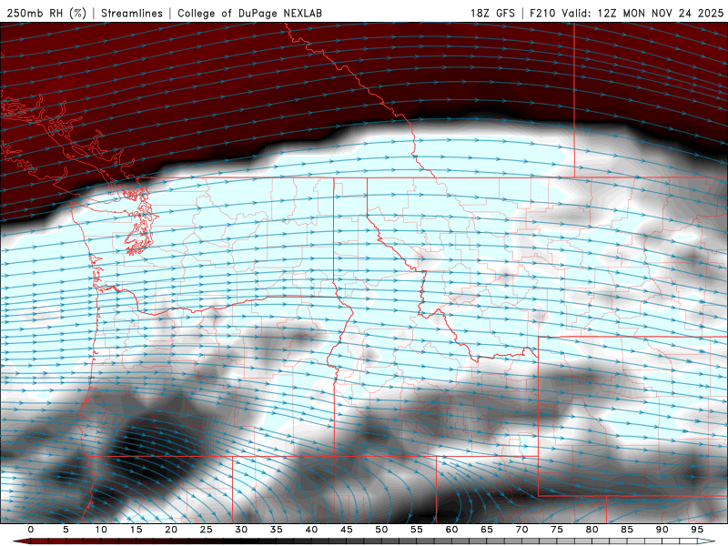Click the colorbar label "15"
The width and height of the screenshot is (728, 546).
click(x=136, y=530)
